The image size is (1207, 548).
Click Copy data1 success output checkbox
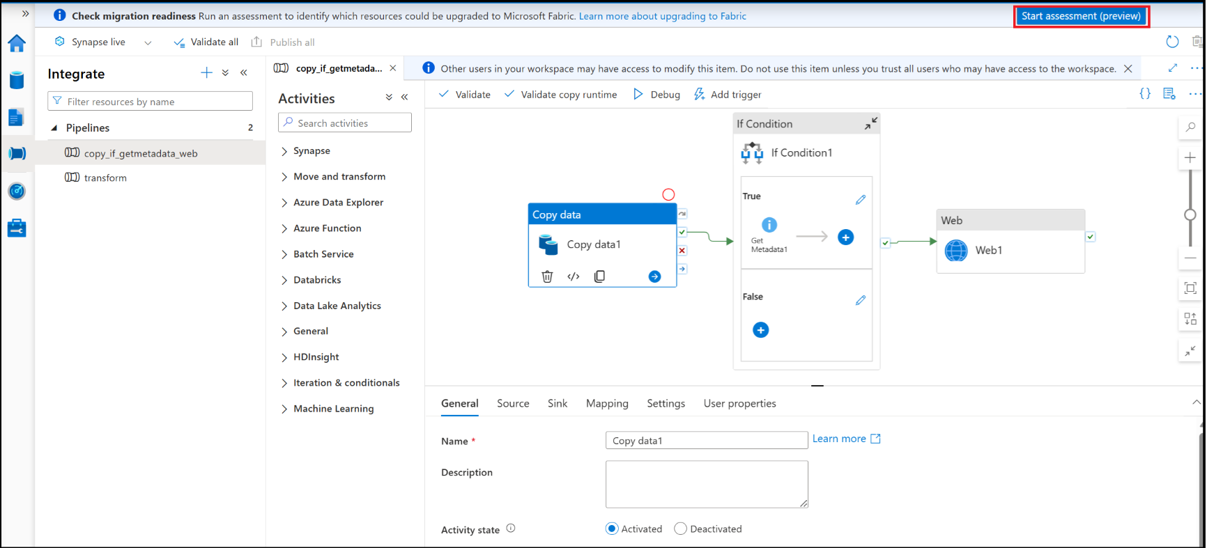coord(682,233)
